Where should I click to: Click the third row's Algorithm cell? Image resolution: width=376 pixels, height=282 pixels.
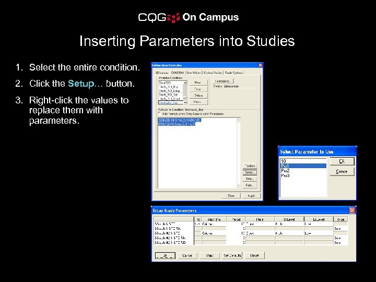[214, 233]
